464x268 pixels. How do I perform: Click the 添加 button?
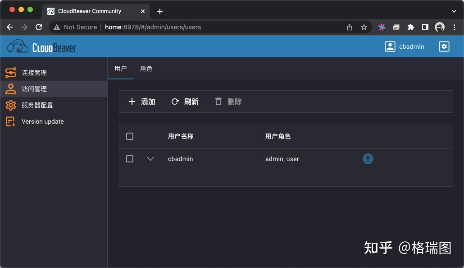pyautogui.click(x=142, y=102)
